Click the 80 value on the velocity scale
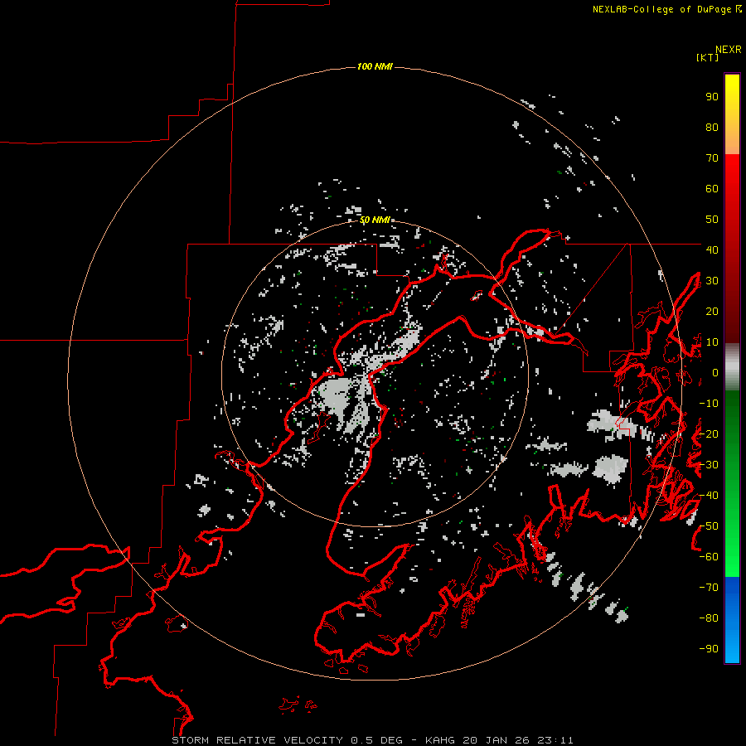 (x=712, y=127)
